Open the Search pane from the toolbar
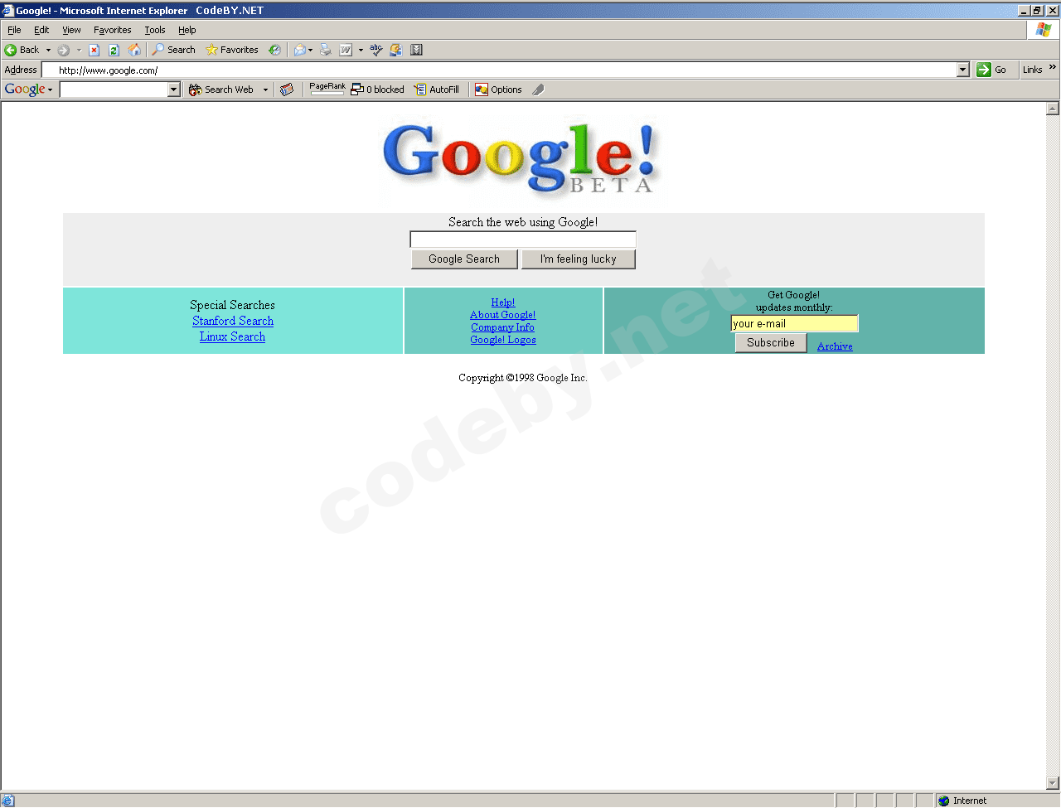This screenshot has width=1061, height=808. [173, 50]
